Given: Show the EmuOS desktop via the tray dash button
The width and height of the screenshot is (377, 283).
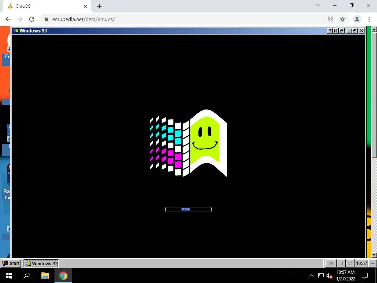Looking at the screenshot, I should [x=372, y=263].
